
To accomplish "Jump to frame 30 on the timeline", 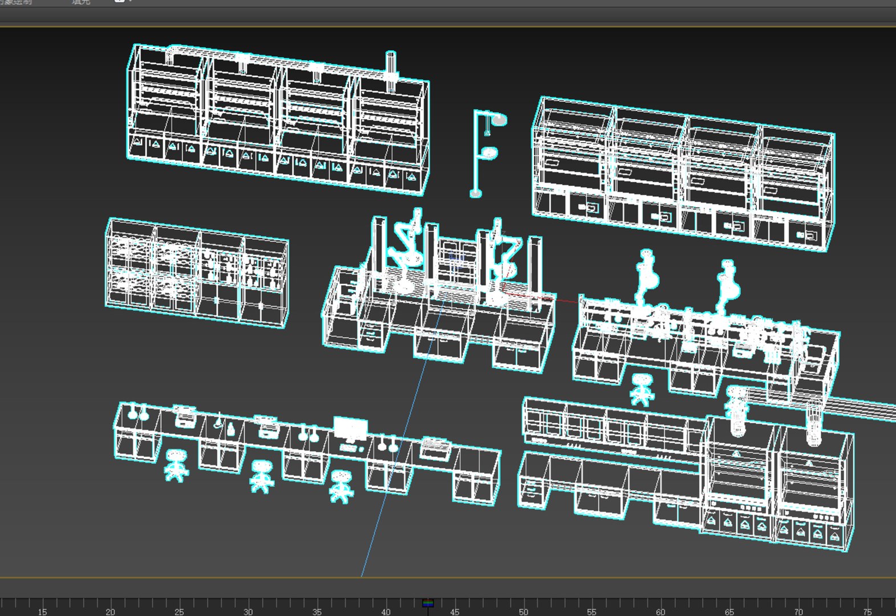I will (x=248, y=611).
